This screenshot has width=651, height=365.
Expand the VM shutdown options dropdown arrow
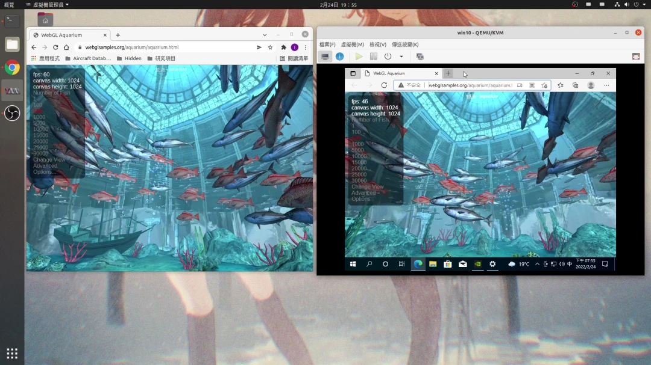click(x=401, y=57)
